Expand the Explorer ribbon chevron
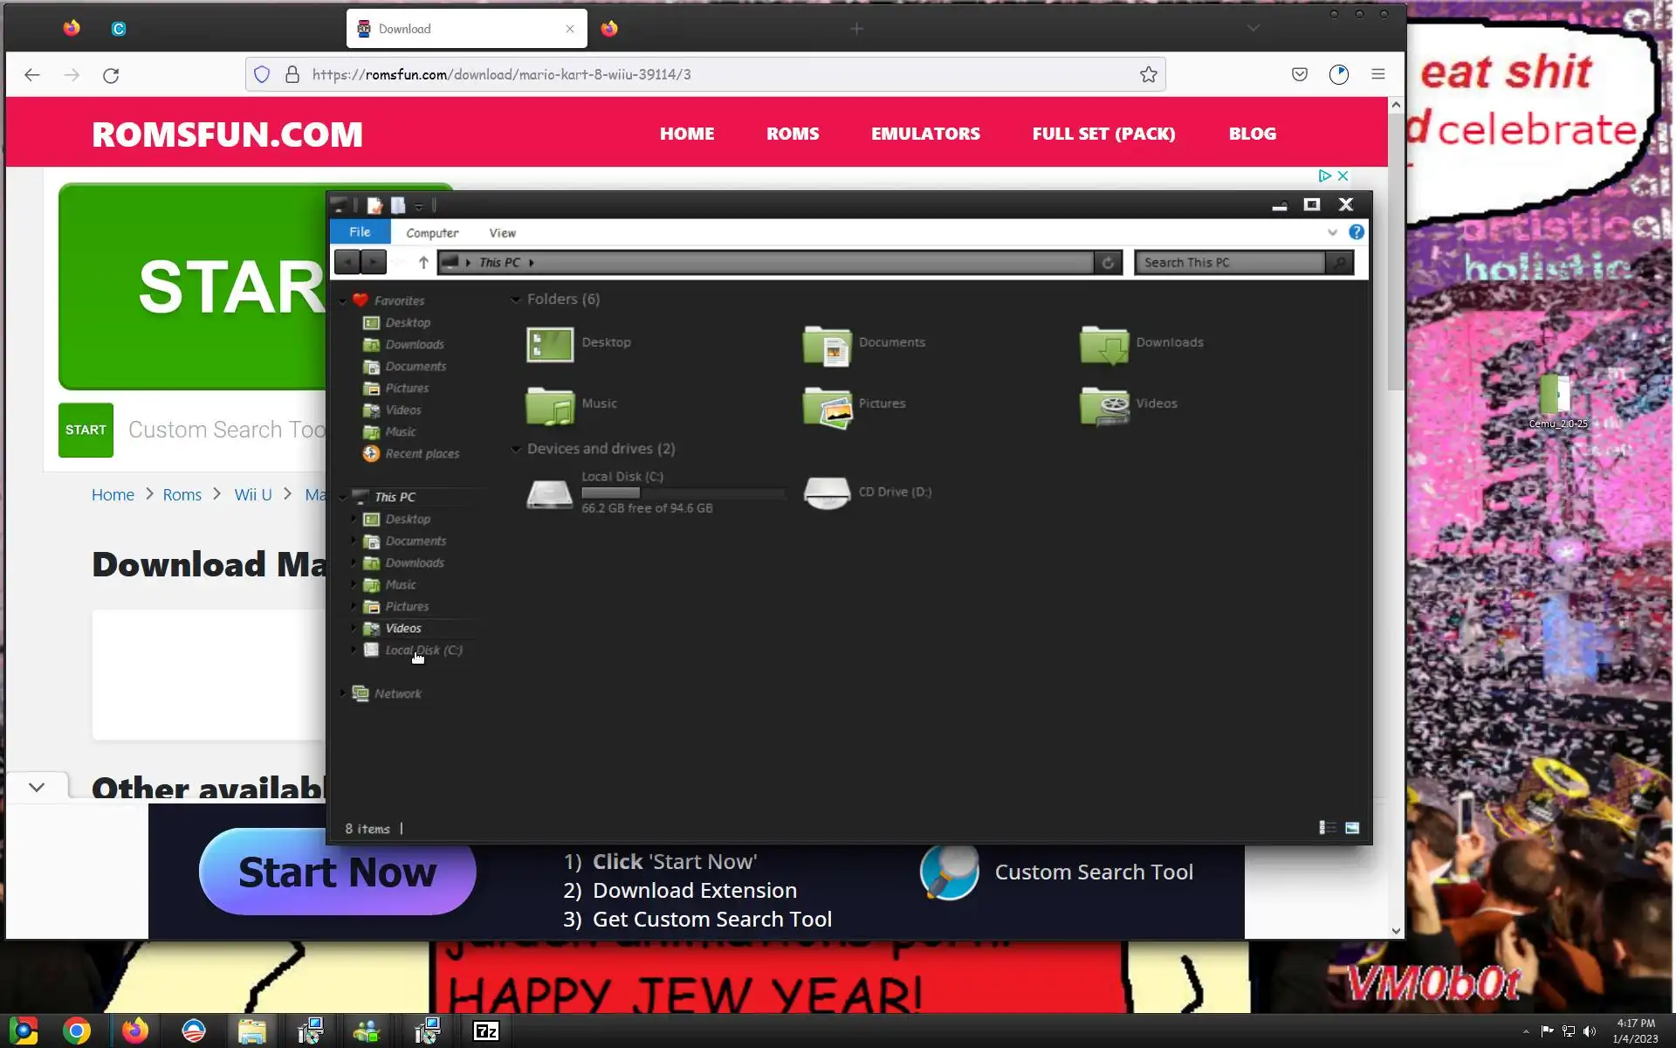Viewport: 1676px width, 1048px height. pos(1332,232)
